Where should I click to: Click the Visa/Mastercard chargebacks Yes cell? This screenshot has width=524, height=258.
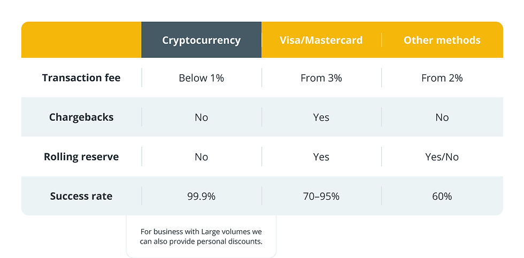(x=321, y=117)
